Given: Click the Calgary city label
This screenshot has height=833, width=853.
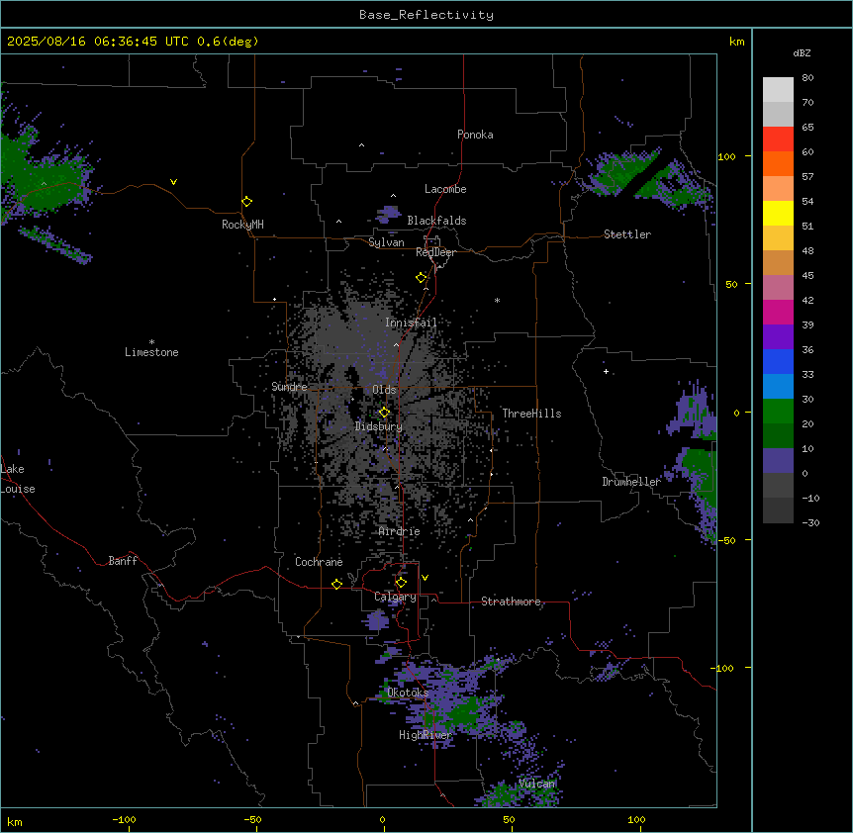Looking at the screenshot, I should [x=395, y=597].
